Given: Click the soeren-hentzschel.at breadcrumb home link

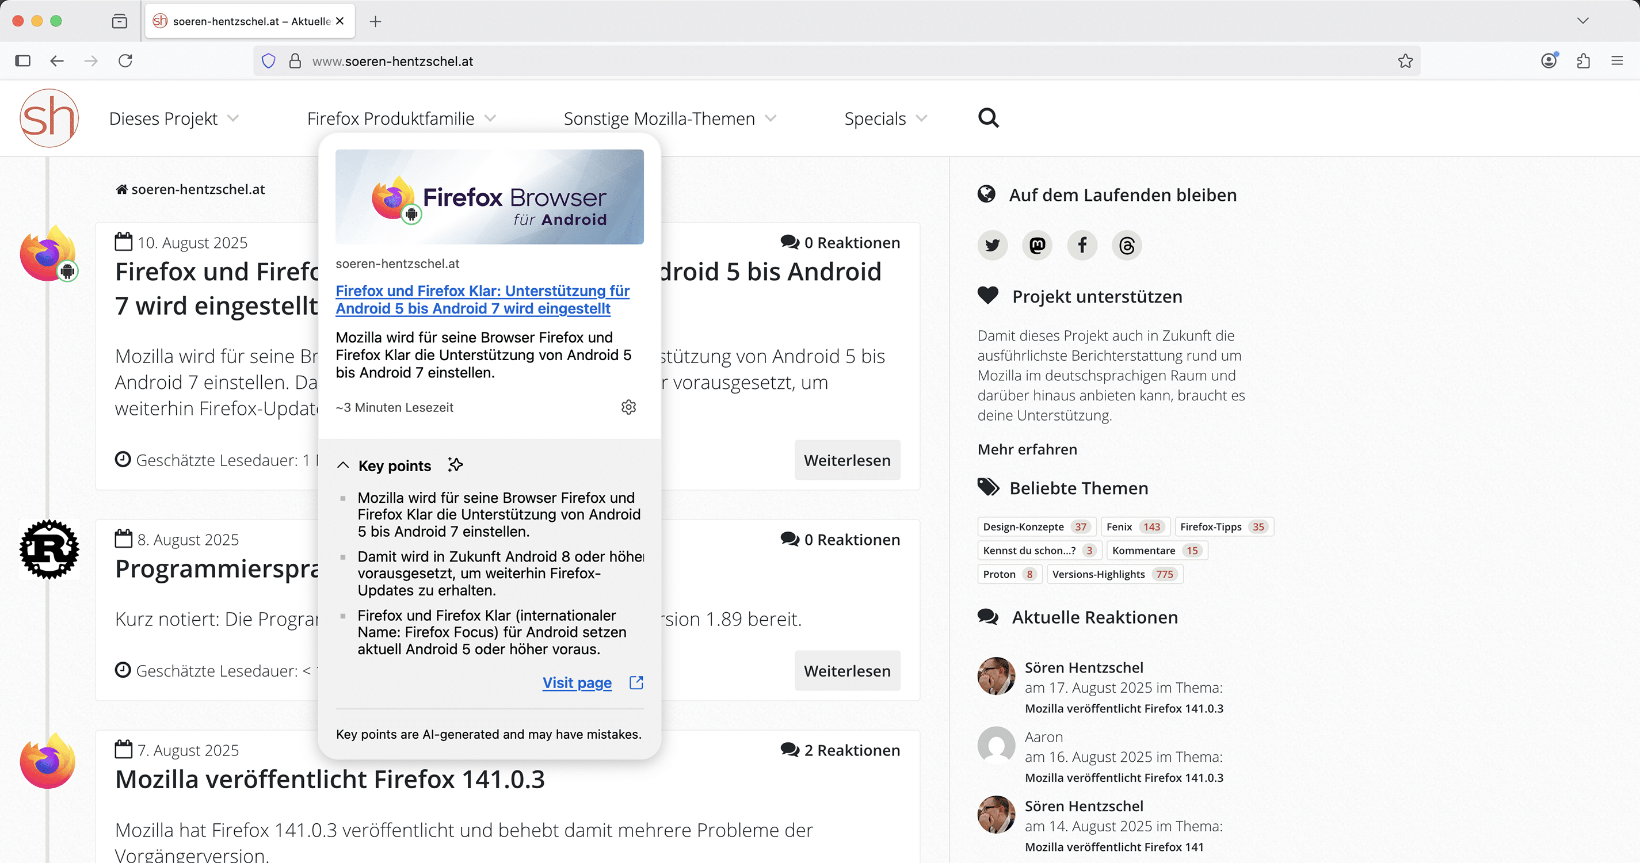Looking at the screenshot, I should pyautogui.click(x=190, y=189).
